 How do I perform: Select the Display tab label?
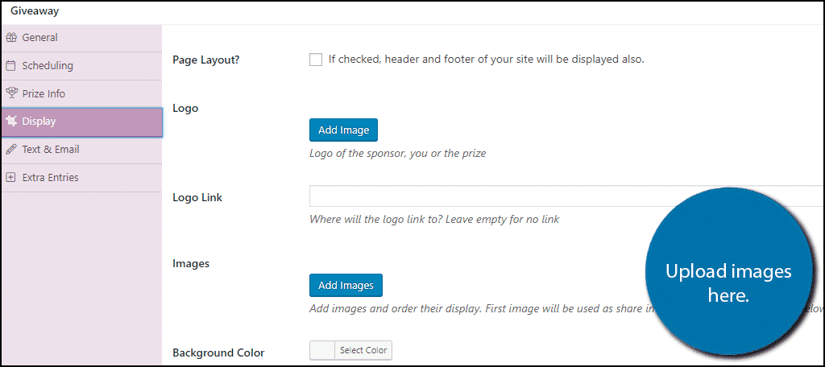pyautogui.click(x=39, y=122)
